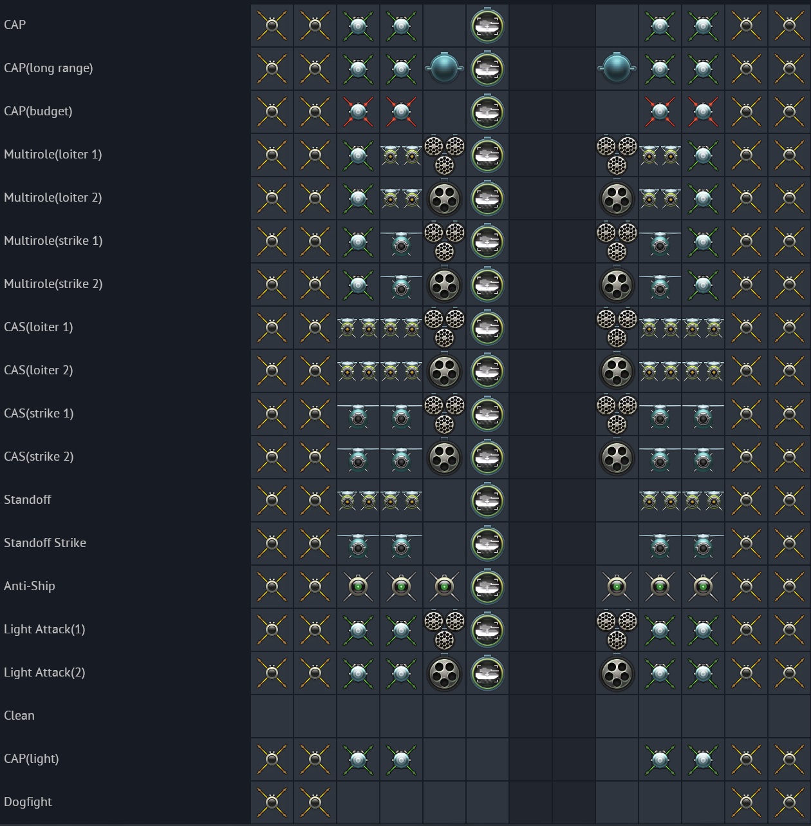Click right rotary gun pod in CAS(strike 2) row
This screenshot has height=826, width=811.
point(617,457)
